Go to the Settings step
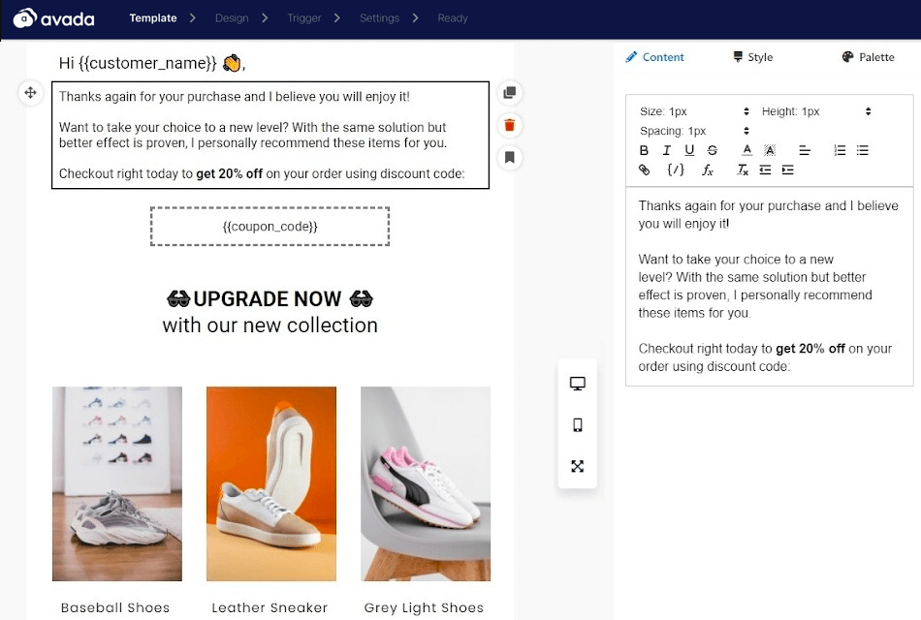This screenshot has height=620, width=921. click(x=379, y=18)
